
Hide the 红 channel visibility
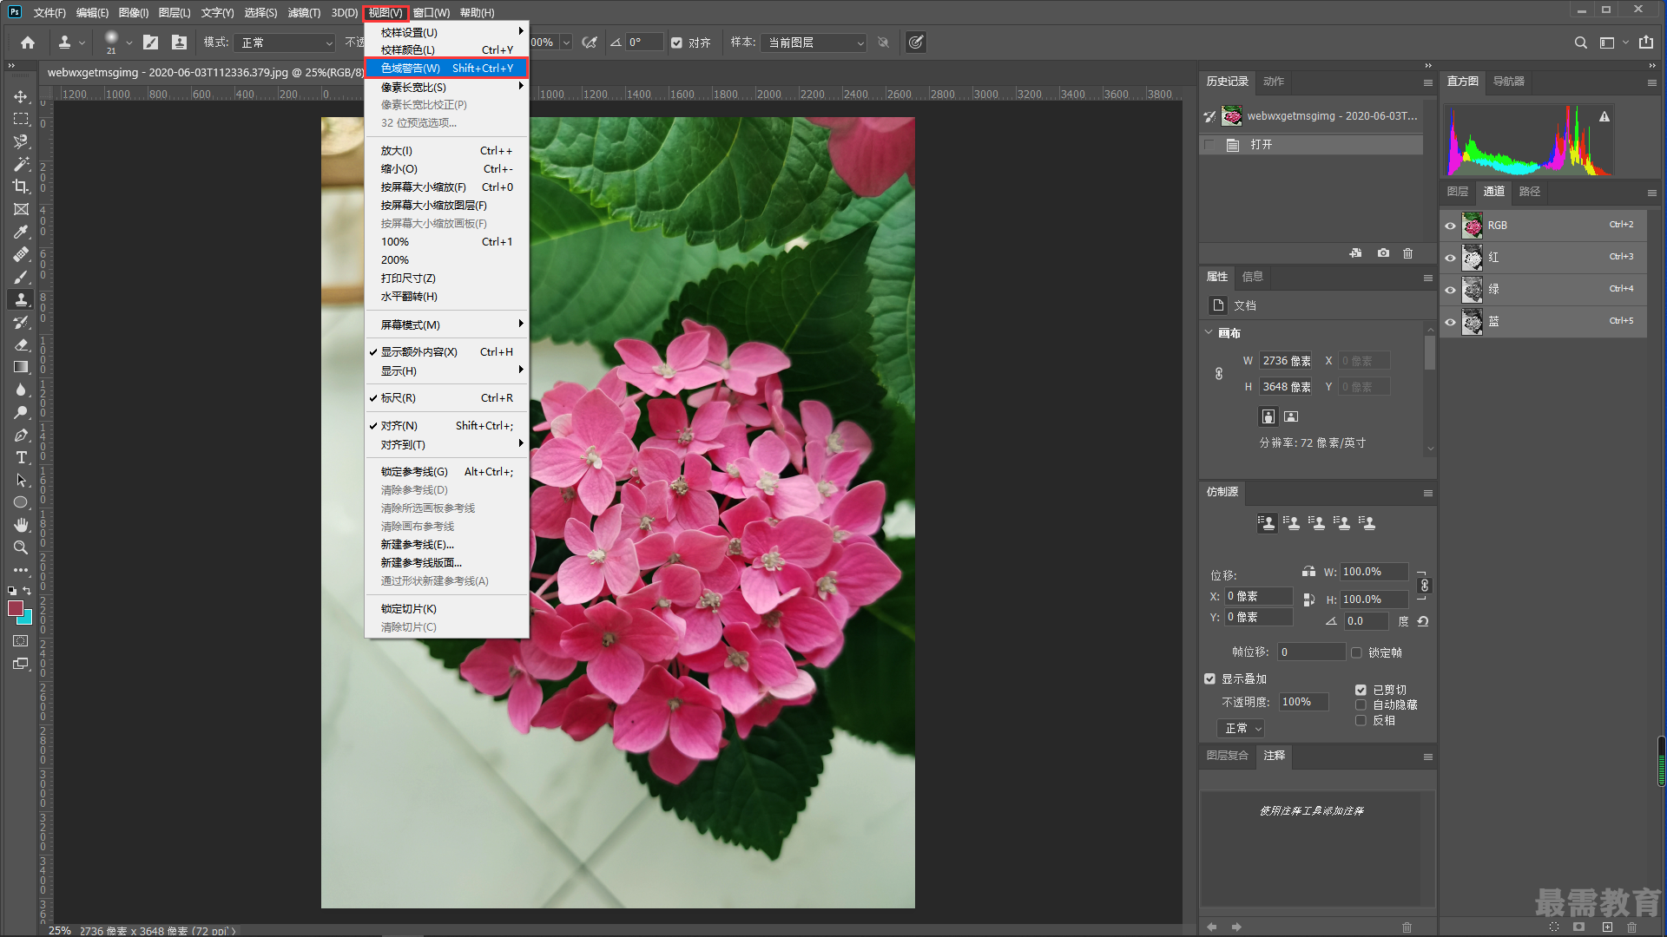click(1450, 258)
